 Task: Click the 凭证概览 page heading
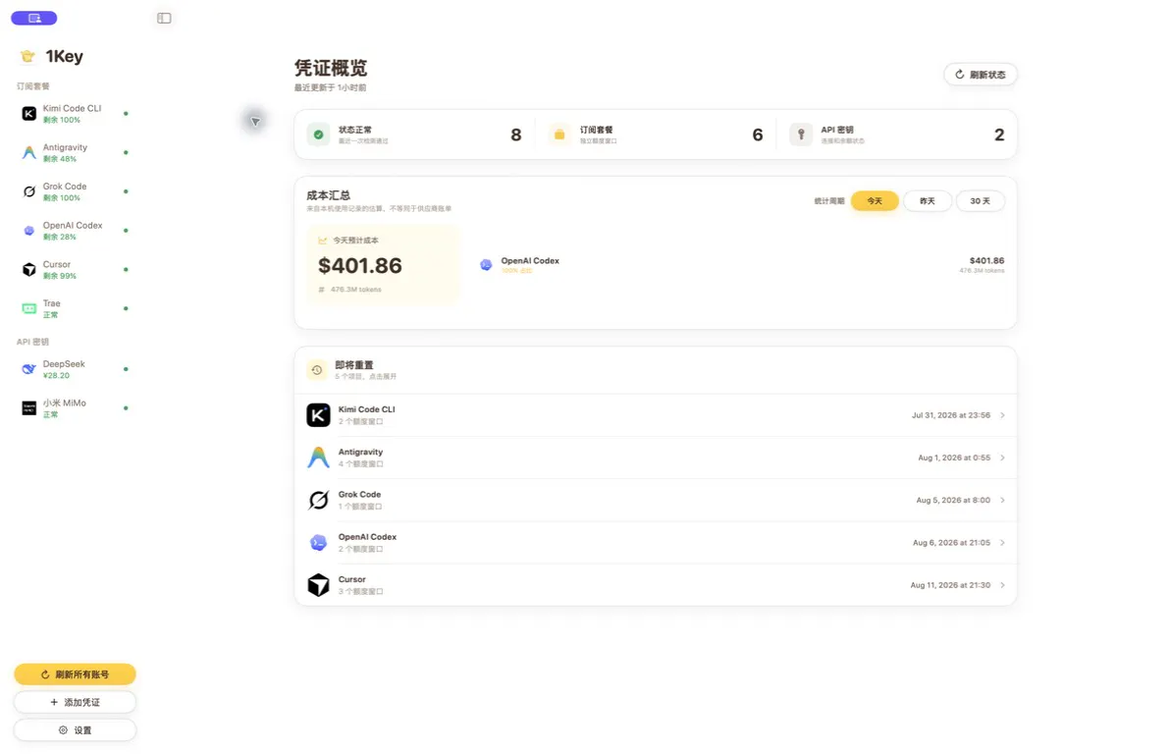pos(331,69)
